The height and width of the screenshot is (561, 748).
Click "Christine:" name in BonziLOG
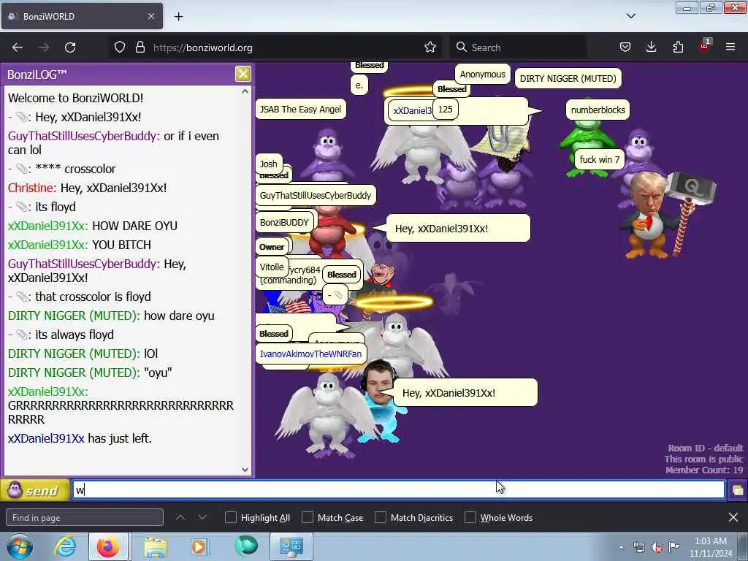[32, 188]
